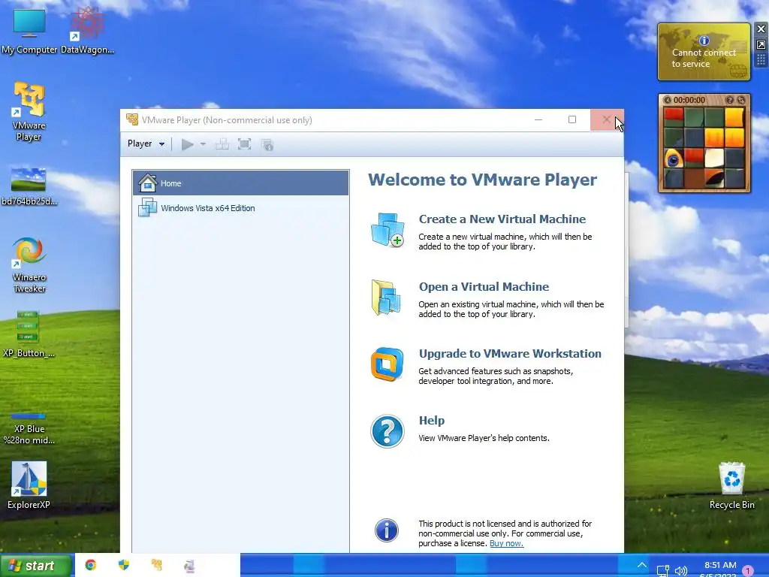Image resolution: width=769 pixels, height=577 pixels.
Task: Click the blue question mark Help icon
Action: pyautogui.click(x=388, y=432)
